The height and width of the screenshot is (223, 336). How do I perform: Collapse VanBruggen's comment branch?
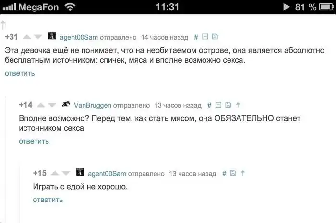click(x=218, y=105)
